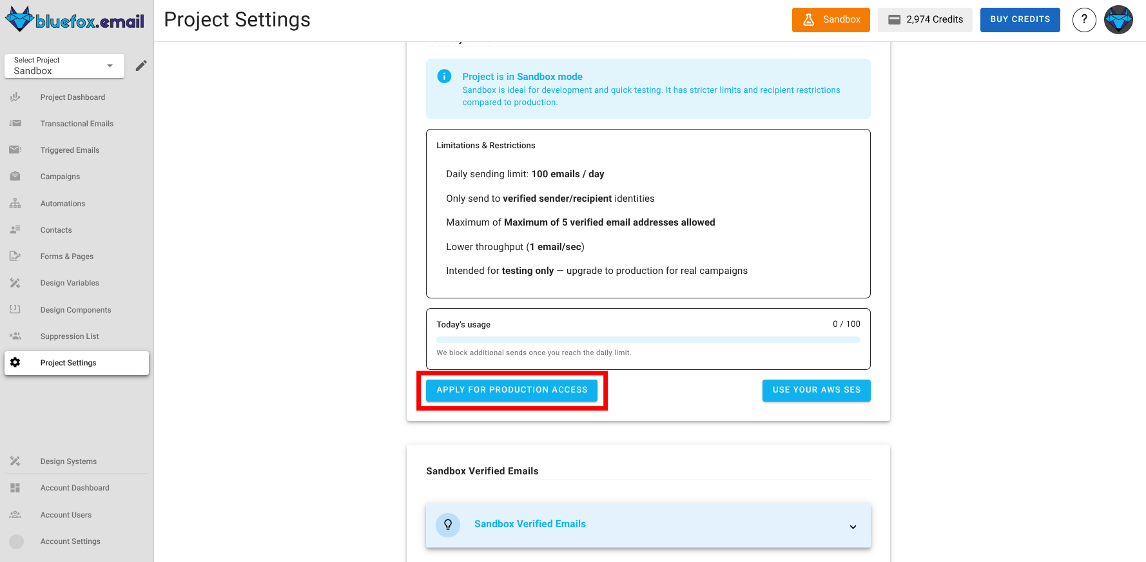
Task: Open the help question mark icon
Action: [x=1084, y=20]
